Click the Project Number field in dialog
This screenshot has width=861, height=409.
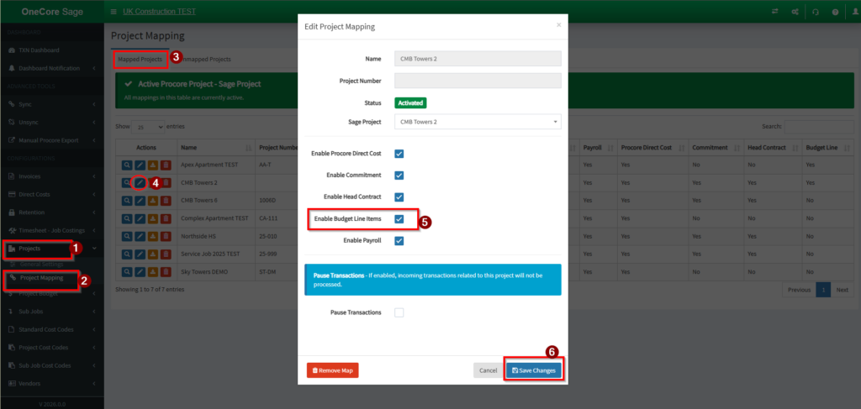pos(478,81)
